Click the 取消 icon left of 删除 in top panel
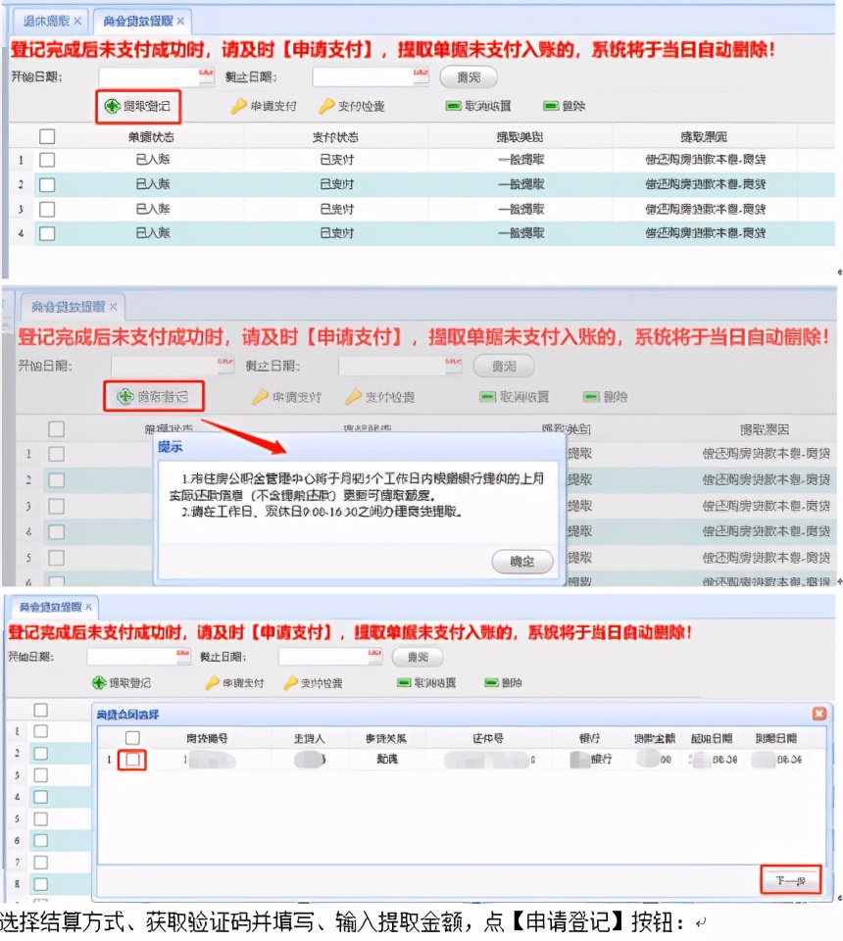 pos(453,106)
